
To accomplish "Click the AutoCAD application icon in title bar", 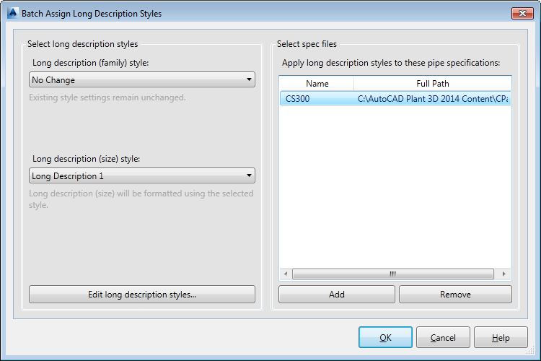I will click(12, 13).
